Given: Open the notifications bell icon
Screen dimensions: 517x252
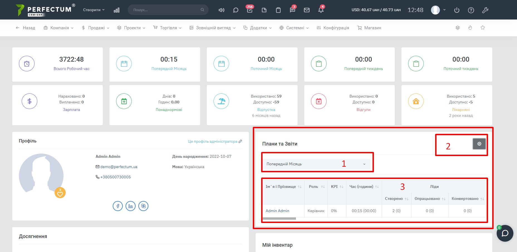Looking at the screenshot, I should point(321,10).
